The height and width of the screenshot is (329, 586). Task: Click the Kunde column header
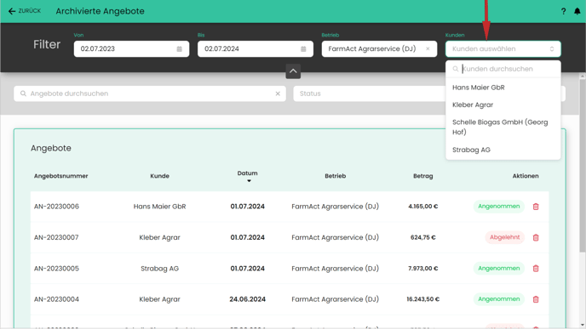[159, 176]
